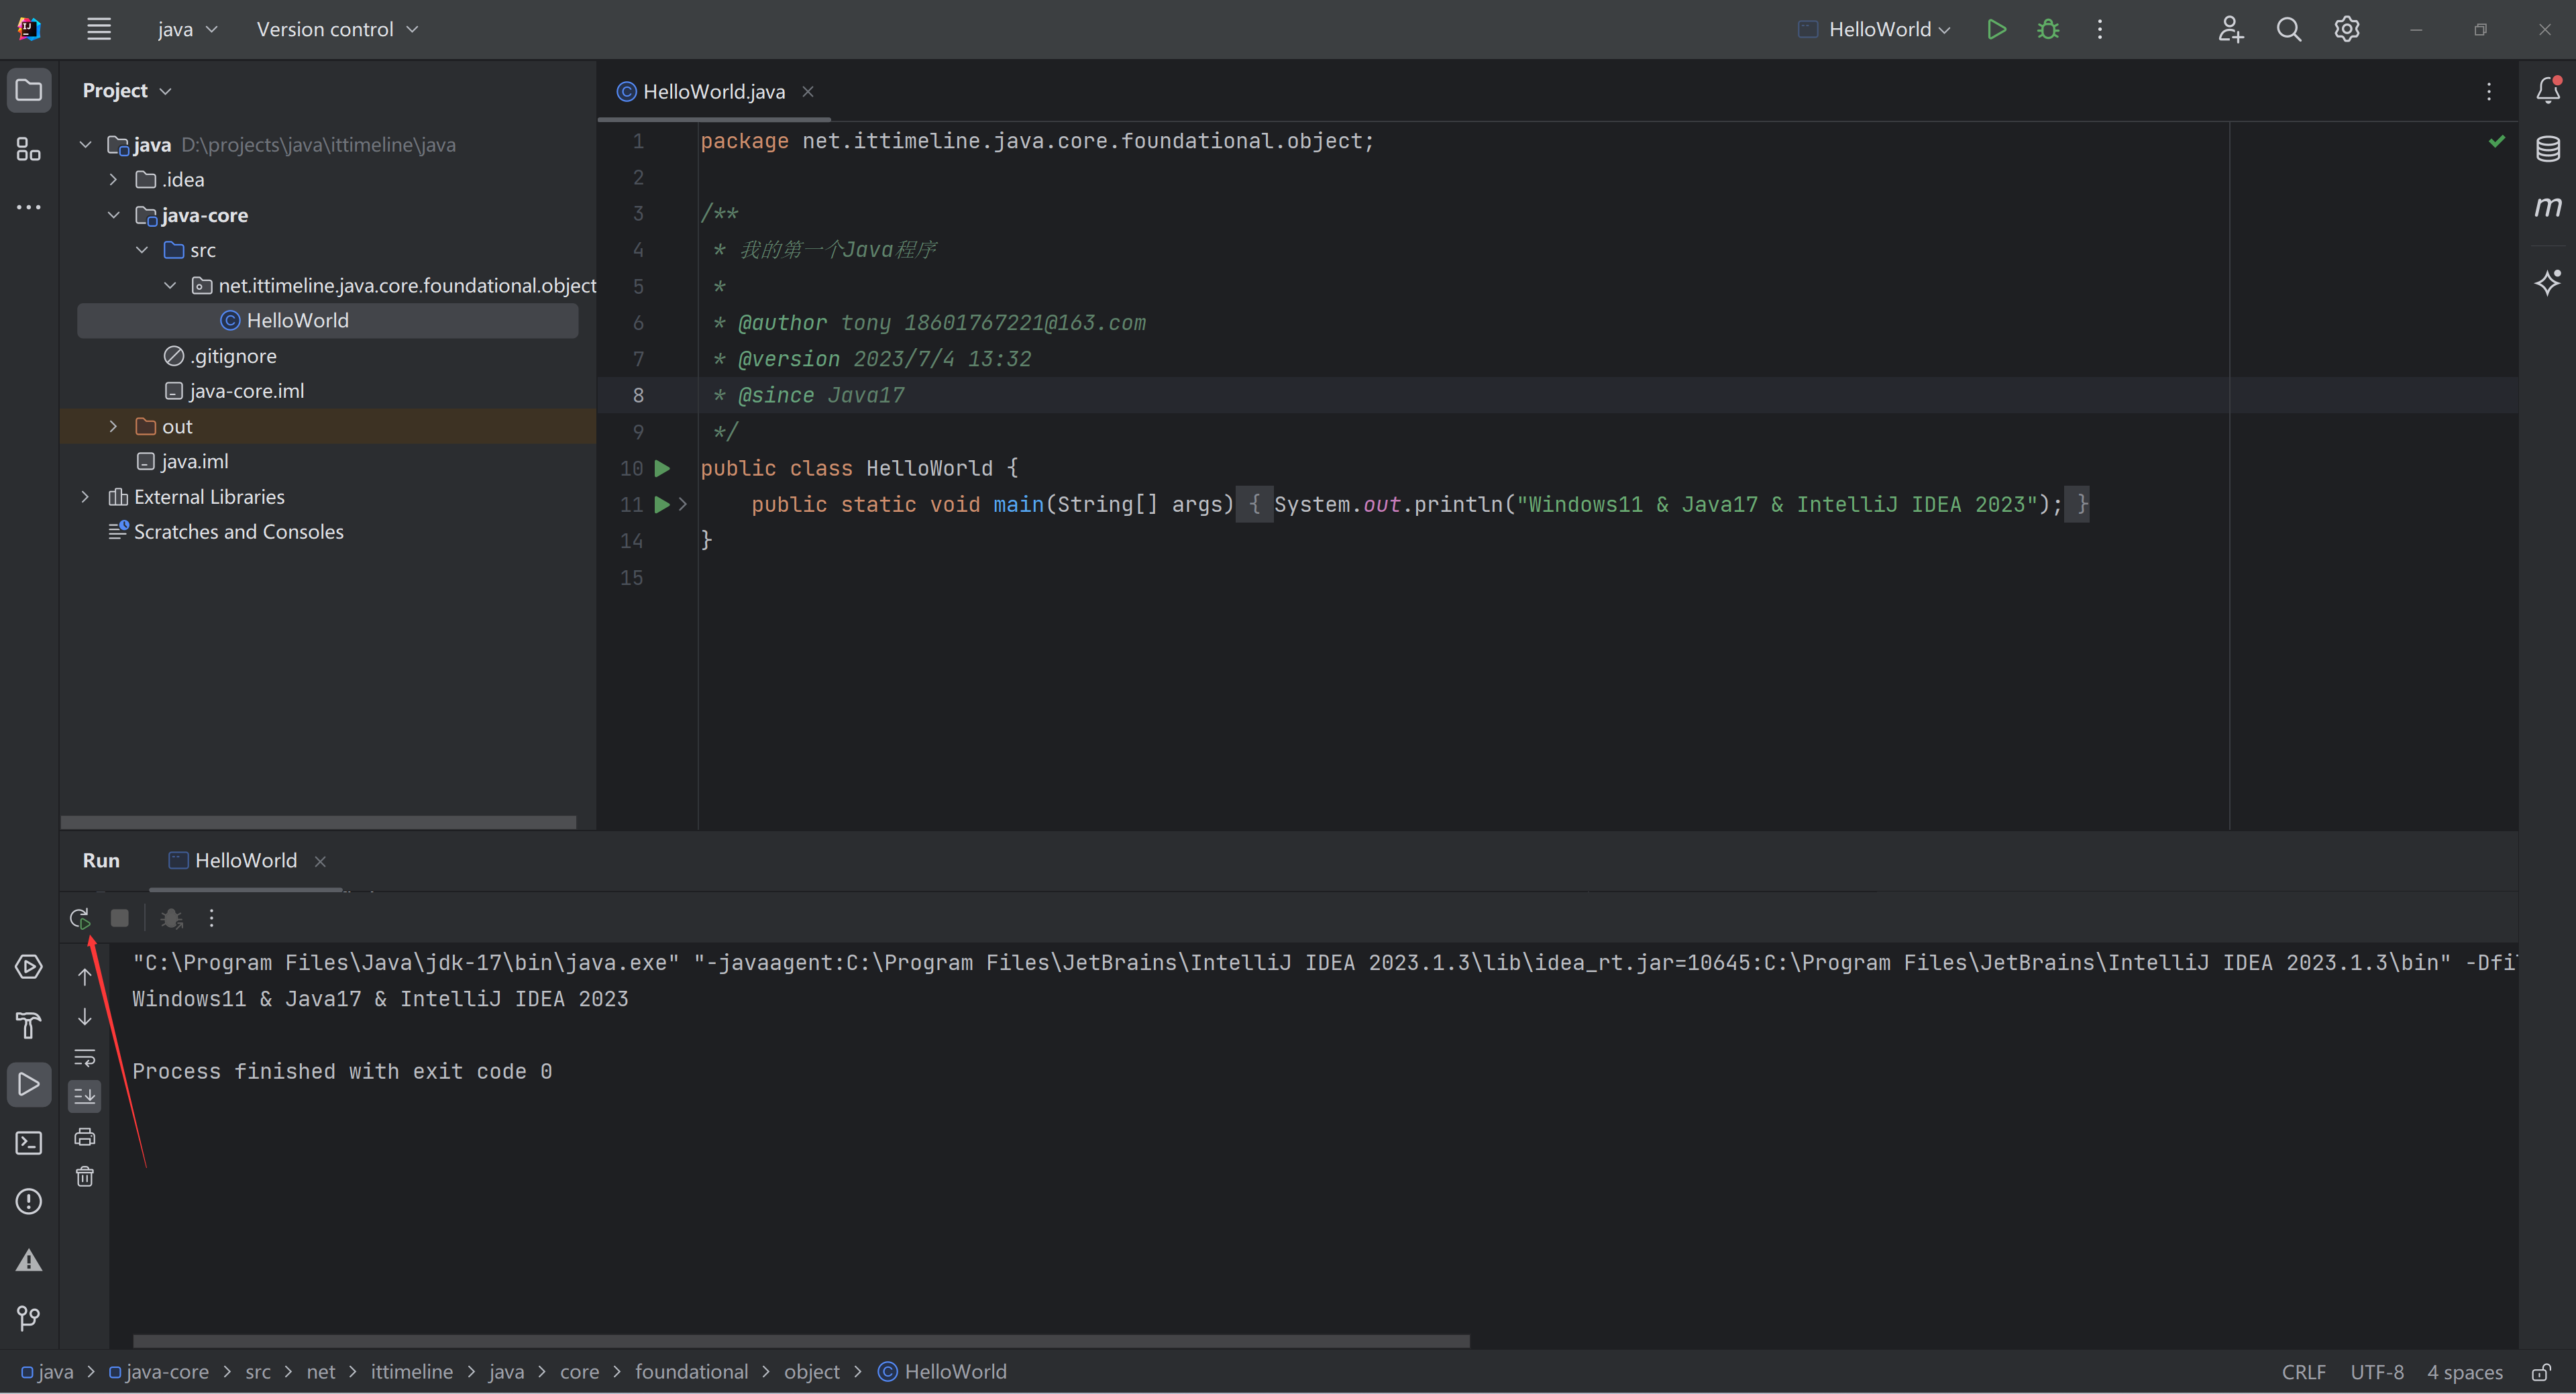Open the Version control dropdown

(337, 29)
